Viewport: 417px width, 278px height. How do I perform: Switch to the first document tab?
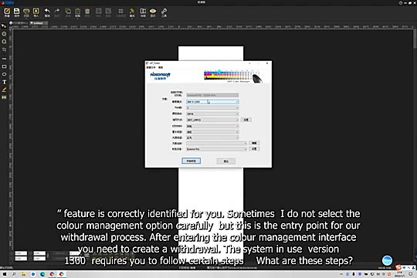click(x=19, y=23)
